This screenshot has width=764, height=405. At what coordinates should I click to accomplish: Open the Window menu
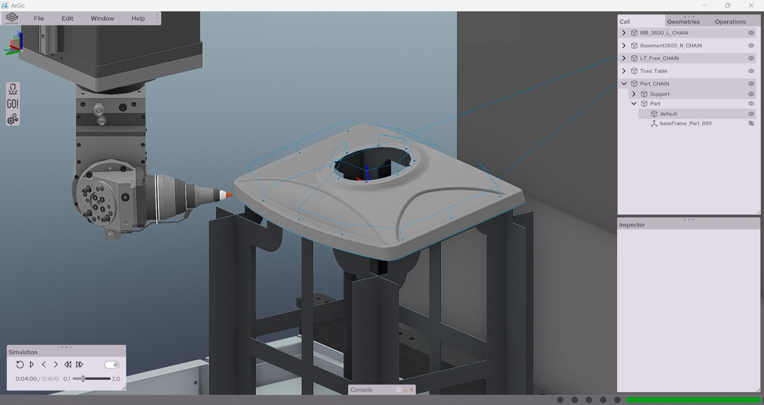click(102, 18)
